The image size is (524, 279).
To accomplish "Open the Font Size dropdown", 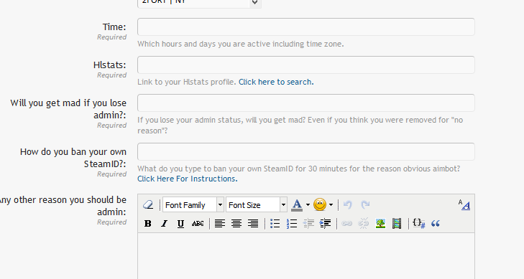I will (x=257, y=204).
